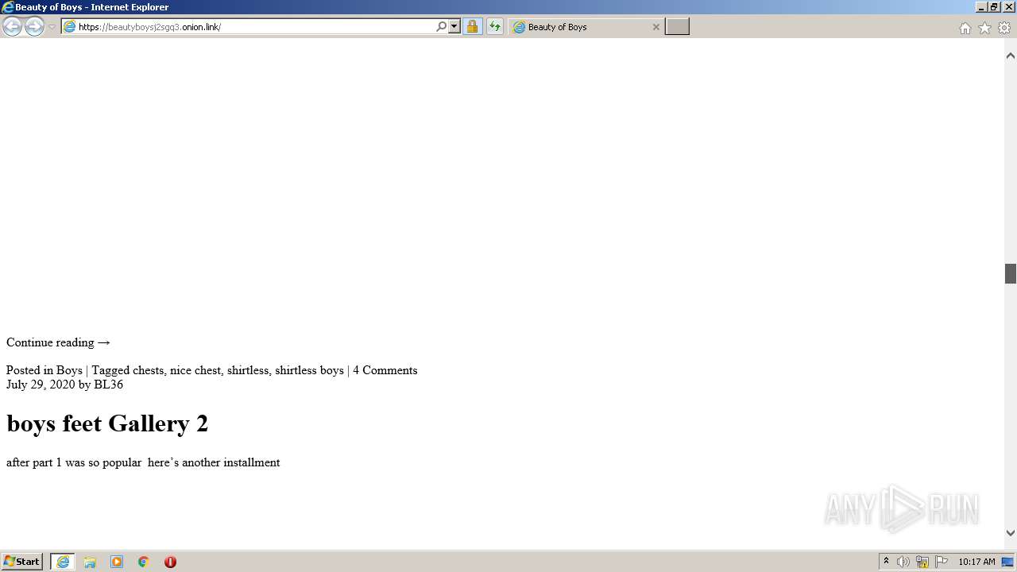Viewport: 1017px width, 572px height.
Task: Go back with the browser Back arrow
Action: [12, 27]
